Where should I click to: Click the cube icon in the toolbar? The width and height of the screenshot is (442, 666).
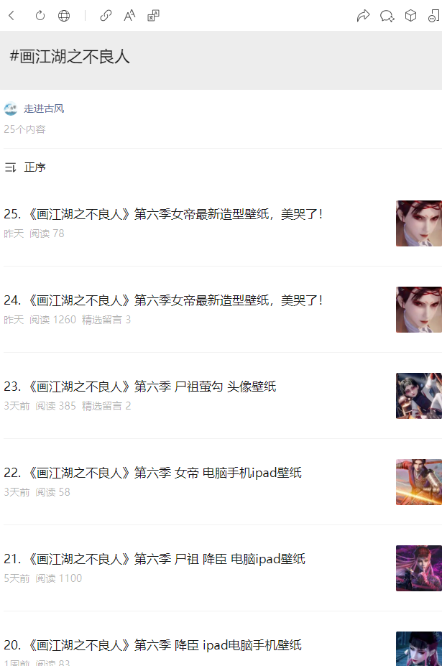tap(410, 16)
